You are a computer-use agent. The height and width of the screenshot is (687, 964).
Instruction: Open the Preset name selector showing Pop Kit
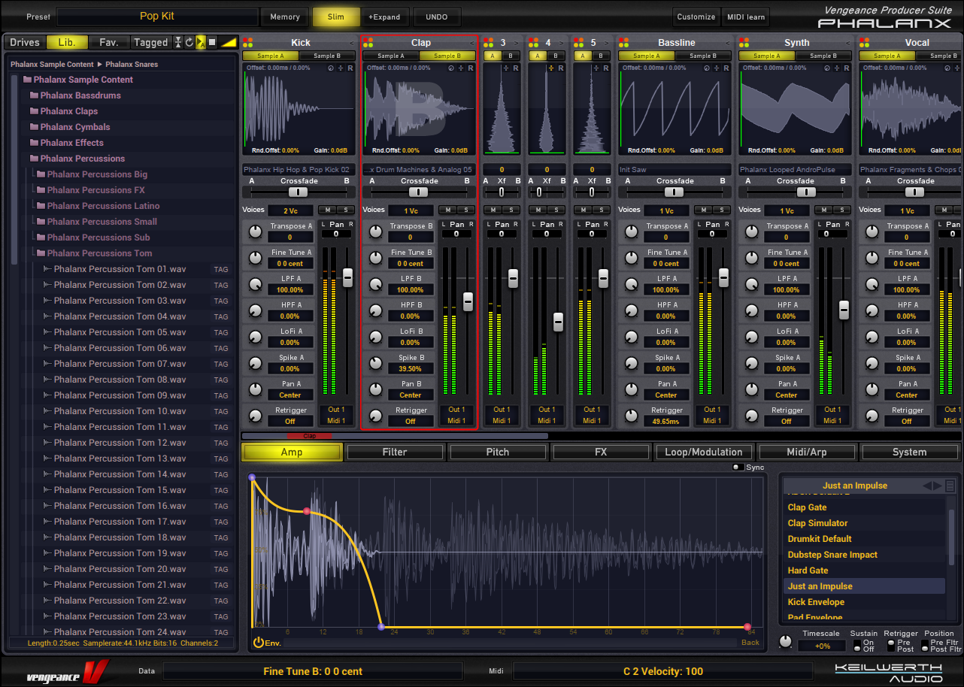(x=157, y=17)
